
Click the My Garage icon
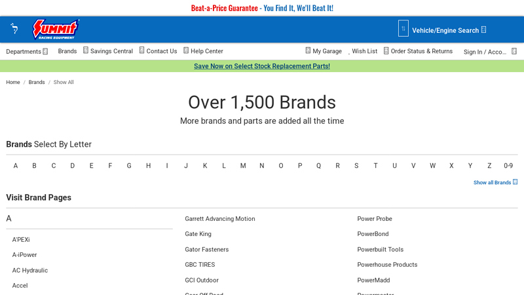[308, 50]
